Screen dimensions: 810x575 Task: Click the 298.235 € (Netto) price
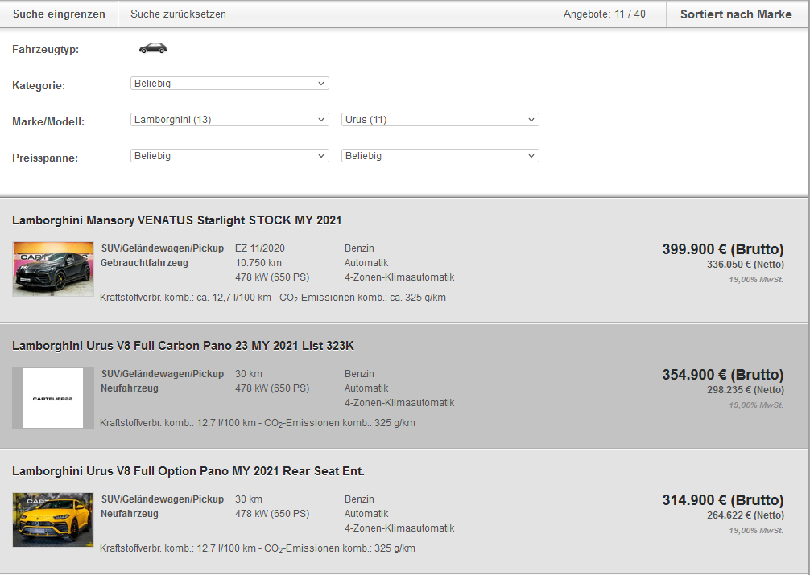(746, 390)
